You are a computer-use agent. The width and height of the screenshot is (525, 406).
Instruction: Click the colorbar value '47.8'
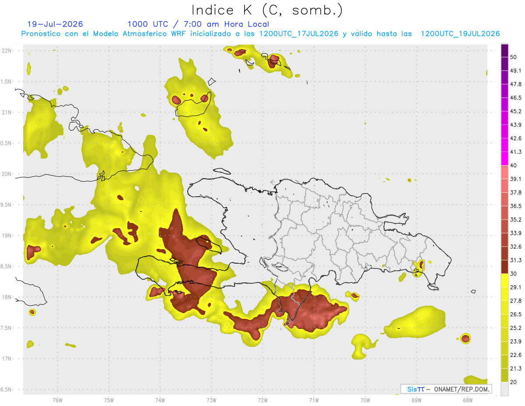(x=515, y=84)
